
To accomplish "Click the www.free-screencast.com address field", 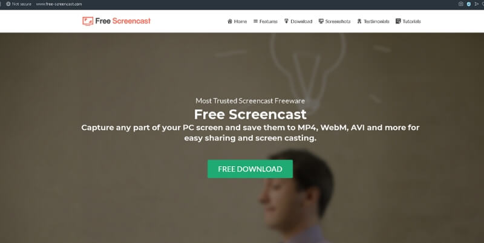I will coord(59,4).
